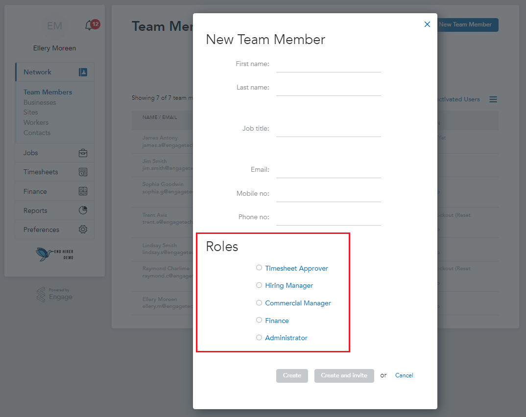Click Sophia Goodwin in team list
Screen dimensions: 526x417
[x=163, y=185]
